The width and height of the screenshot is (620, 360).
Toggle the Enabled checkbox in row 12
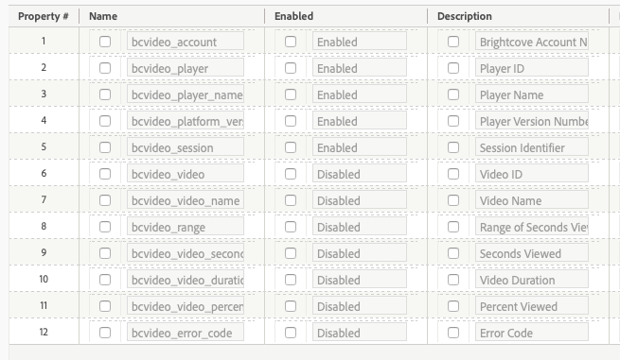click(x=291, y=333)
